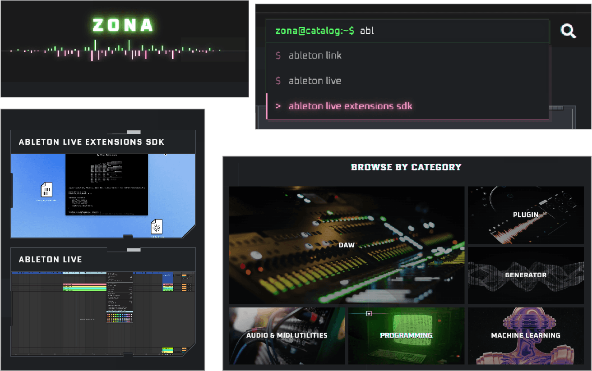This screenshot has height=371, width=592.
Task: Select the 'ableton live' suggestion
Action: click(x=407, y=81)
